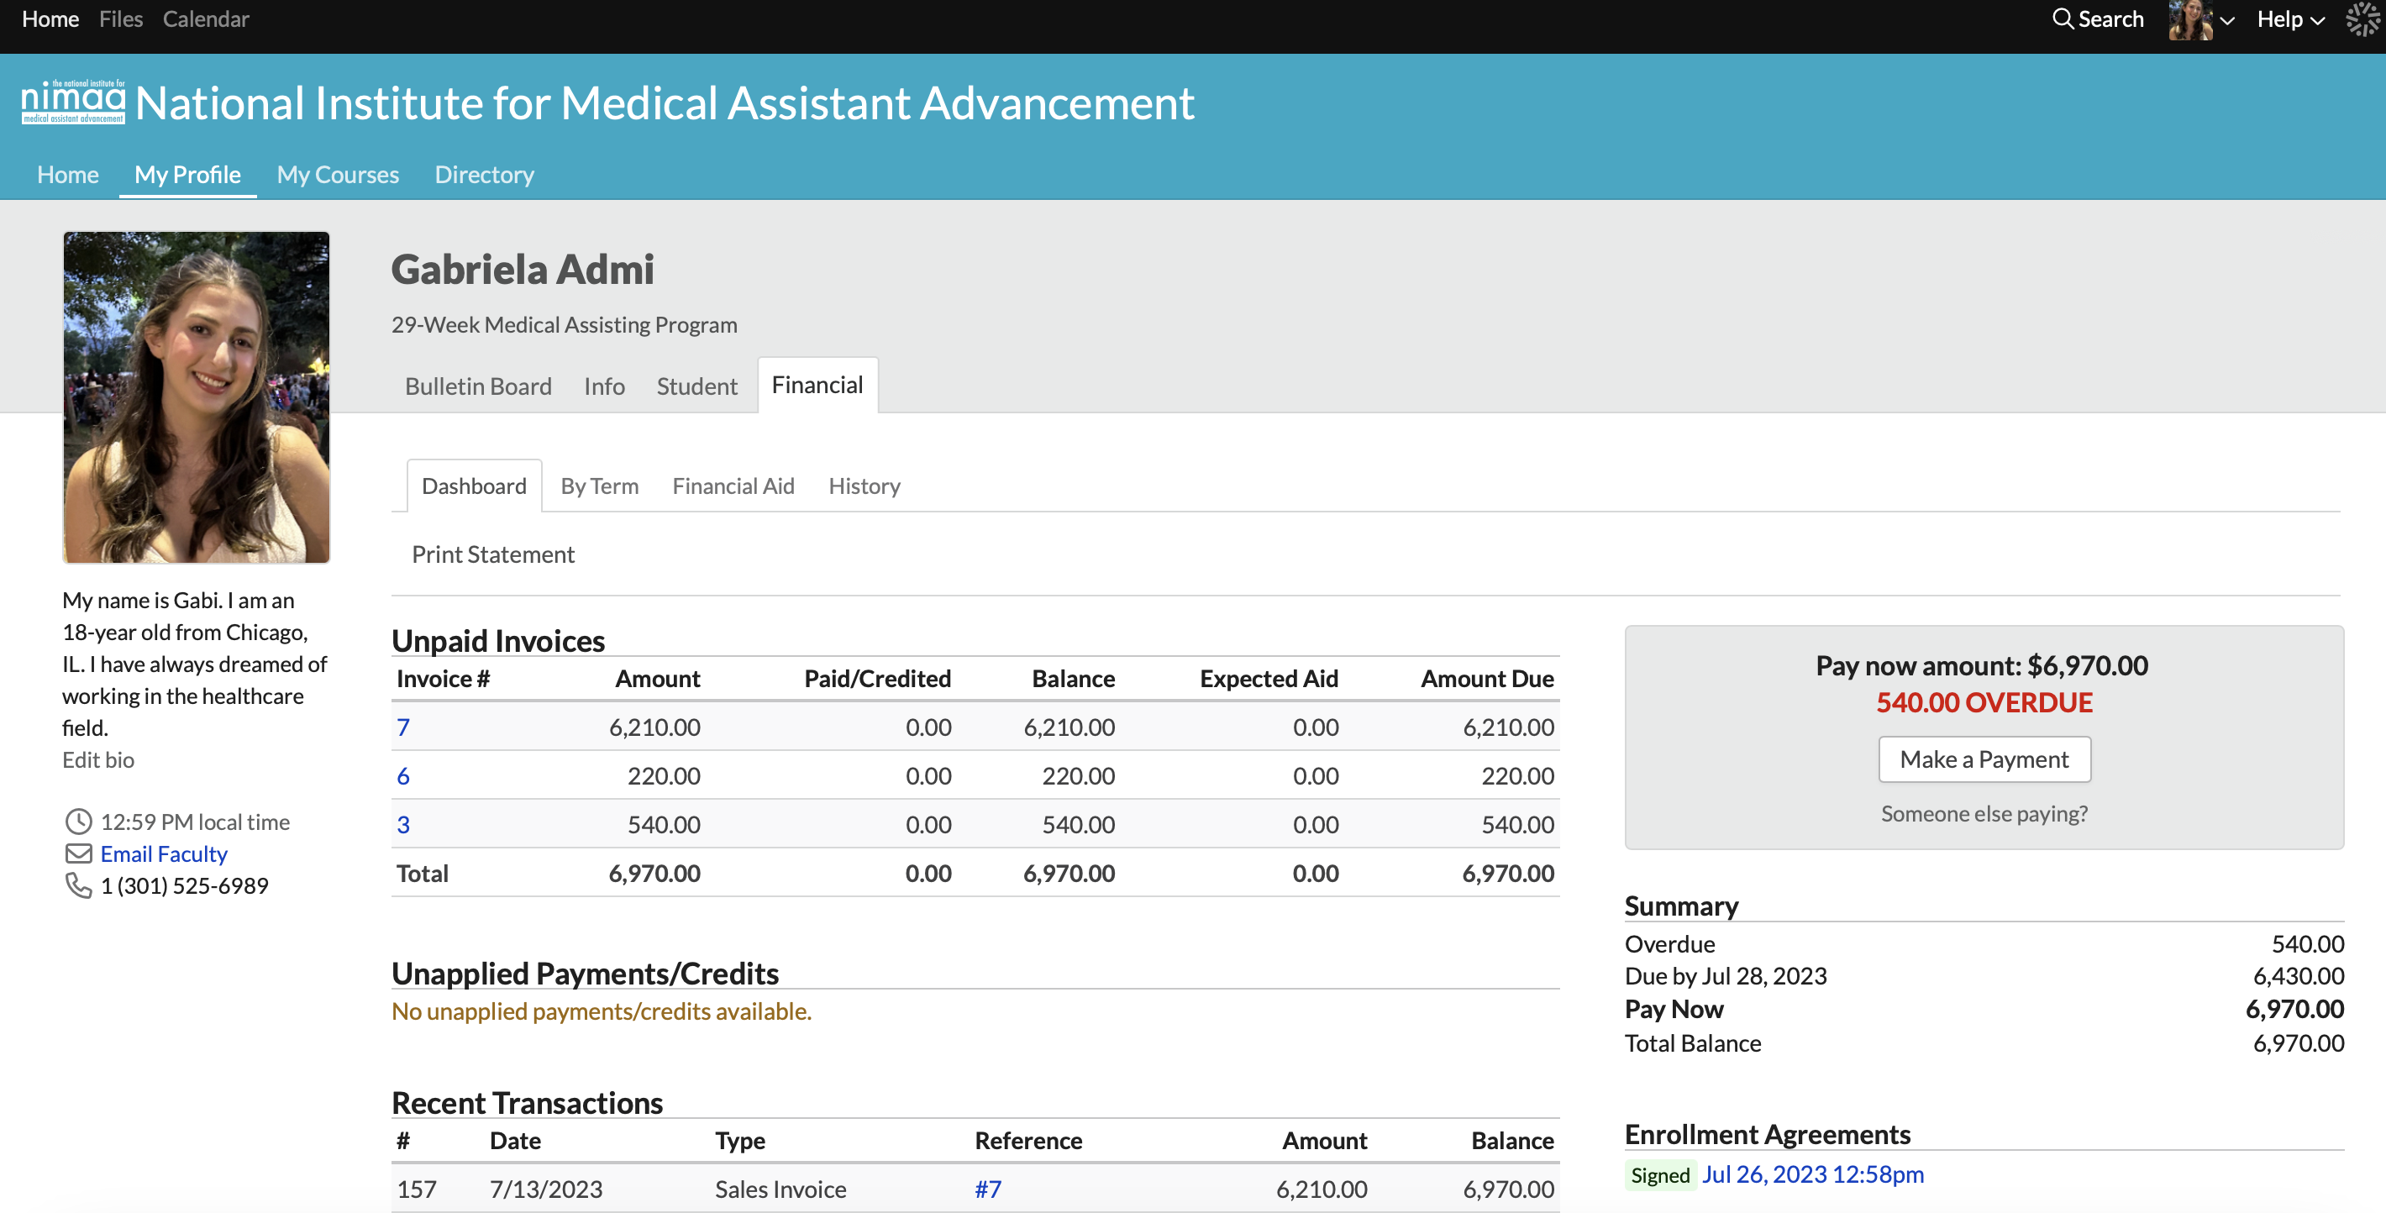Open the History tab
Image resolution: width=2386 pixels, height=1213 pixels.
pos(864,486)
